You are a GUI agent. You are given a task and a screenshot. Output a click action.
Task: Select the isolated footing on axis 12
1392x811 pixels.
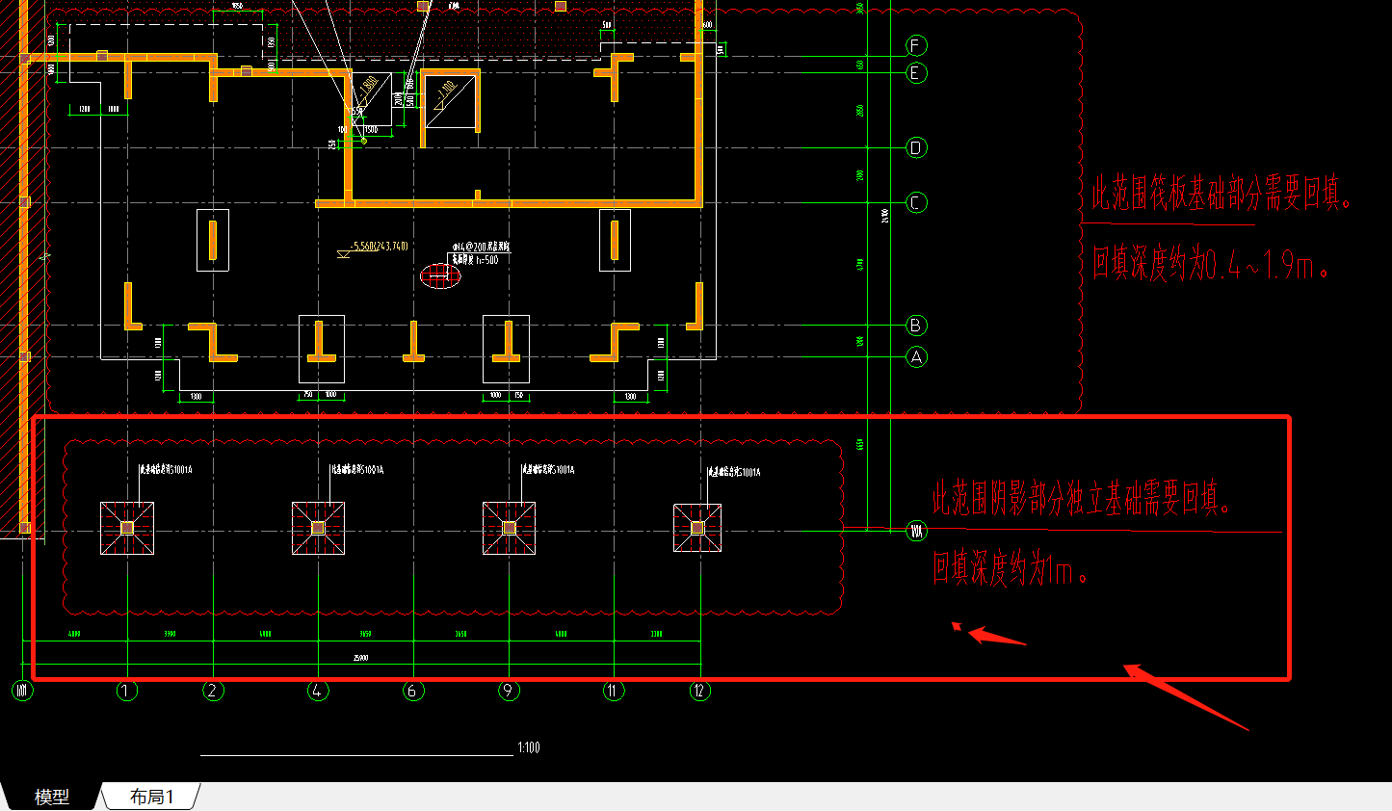pyautogui.click(x=697, y=528)
